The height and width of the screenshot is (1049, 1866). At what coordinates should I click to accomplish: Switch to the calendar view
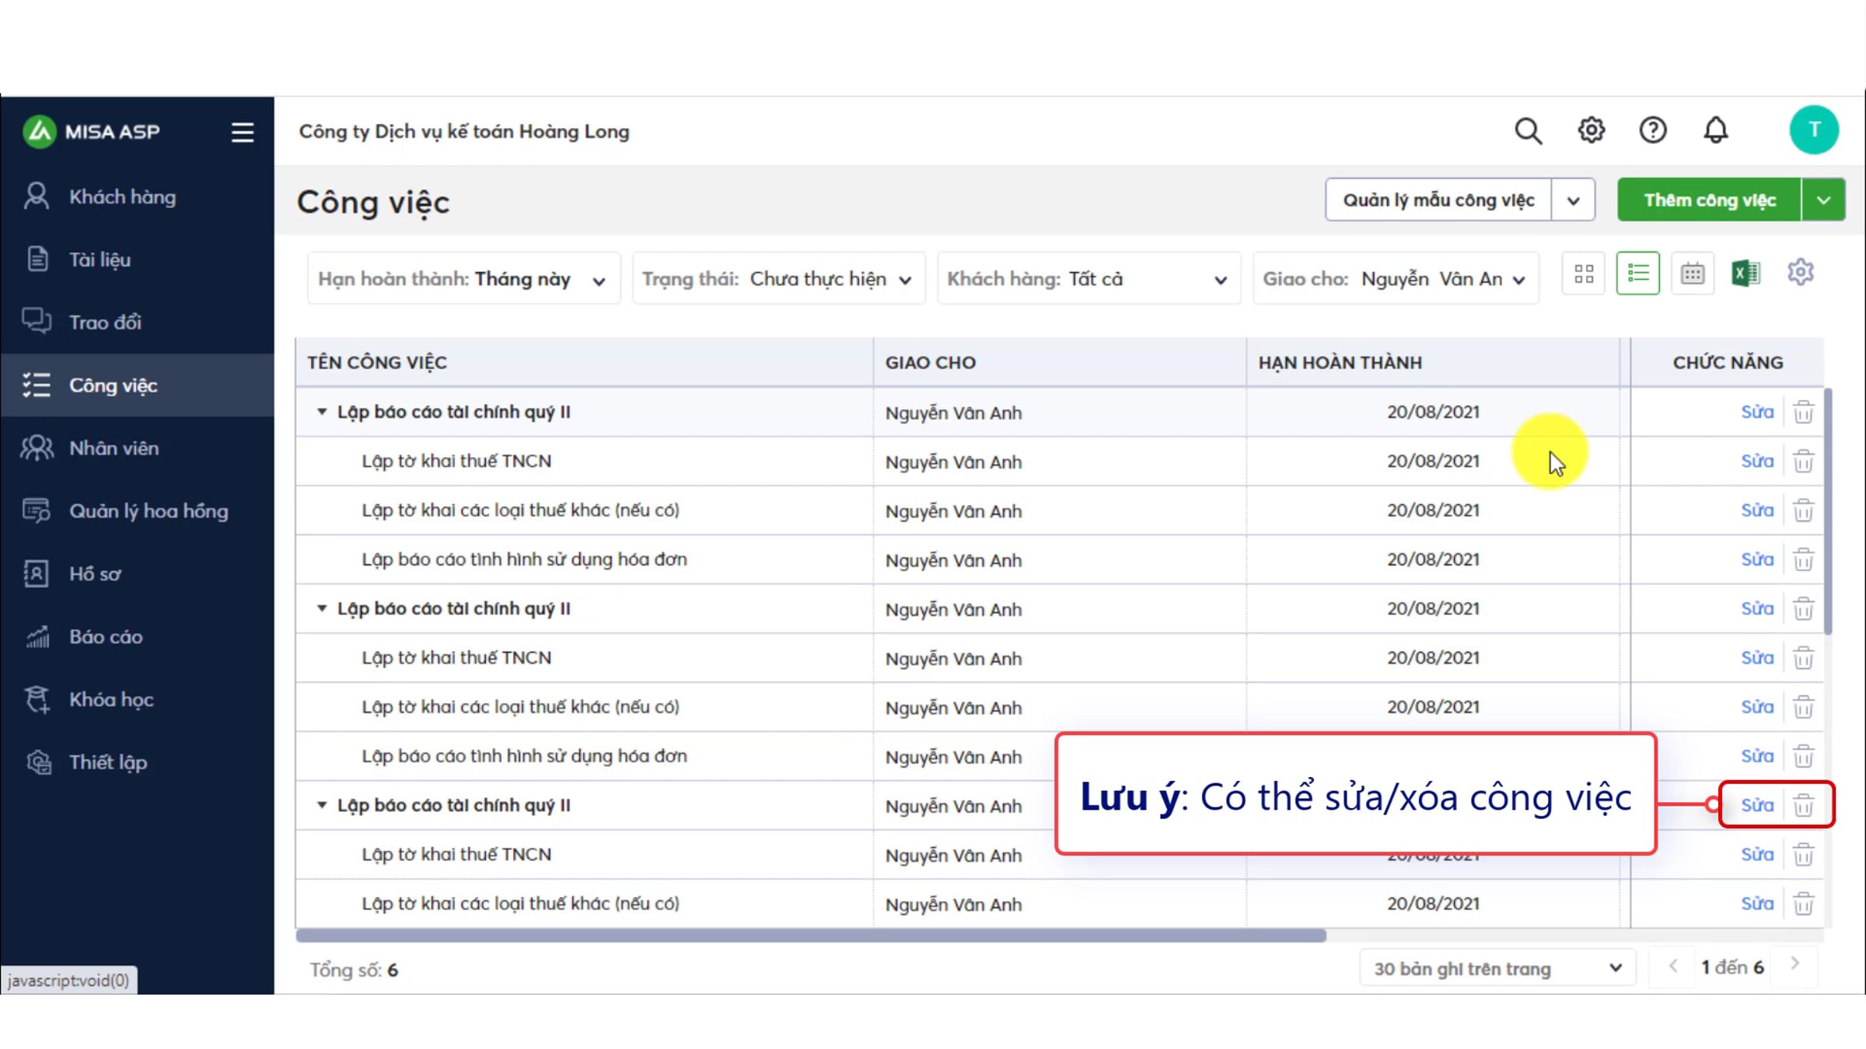point(1693,274)
